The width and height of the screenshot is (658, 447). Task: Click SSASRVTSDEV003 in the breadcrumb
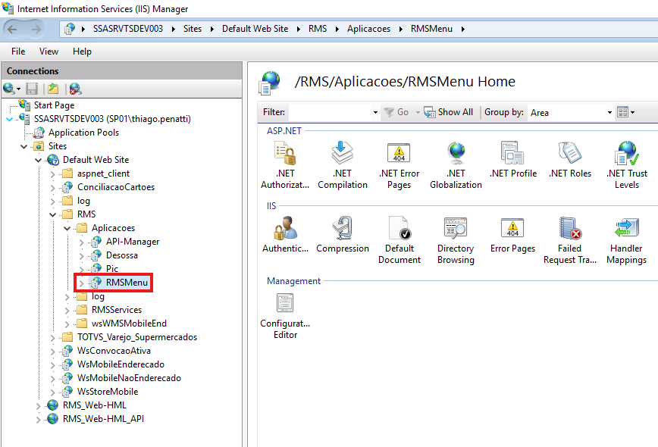pos(128,29)
